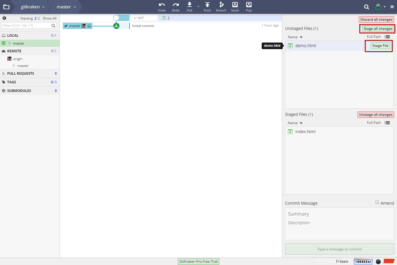Stage the demo.html file
Viewport: 397px width, 265px height.
[380, 46]
